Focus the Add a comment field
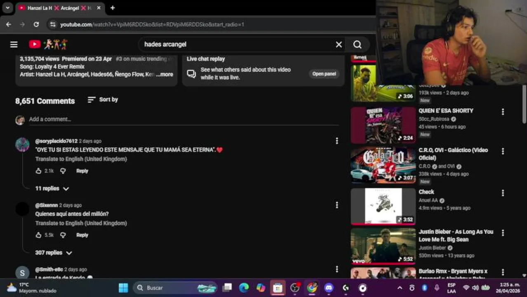The image size is (527, 297). coord(184,119)
